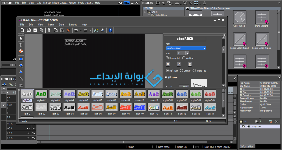
Task: Select the line drawing tool
Action: point(21,78)
